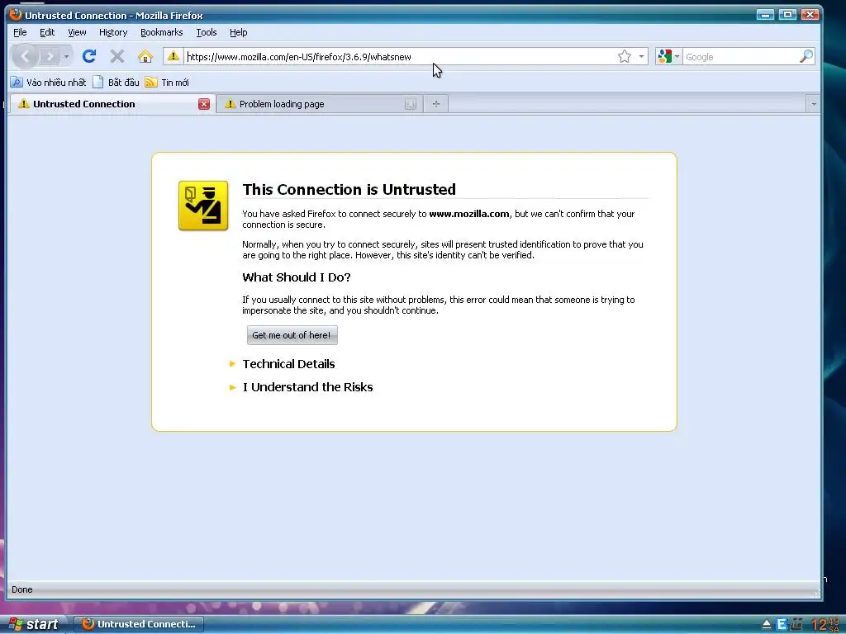The height and width of the screenshot is (634, 846).
Task: Open the list all tabs dropdown
Action: (x=813, y=103)
